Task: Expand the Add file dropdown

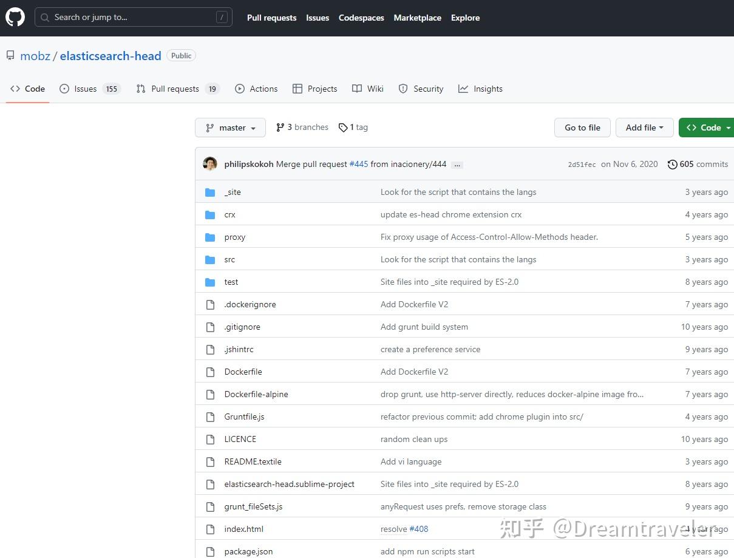Action: 644,128
